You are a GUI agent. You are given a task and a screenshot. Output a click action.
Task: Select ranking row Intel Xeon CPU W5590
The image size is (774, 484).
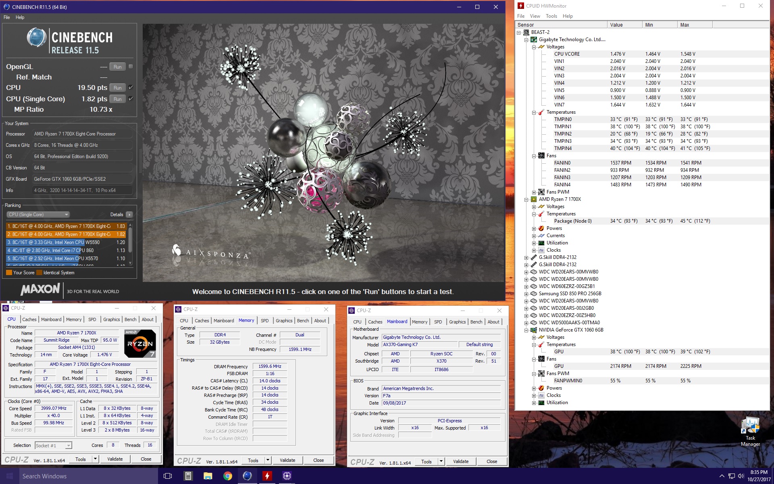(66, 242)
